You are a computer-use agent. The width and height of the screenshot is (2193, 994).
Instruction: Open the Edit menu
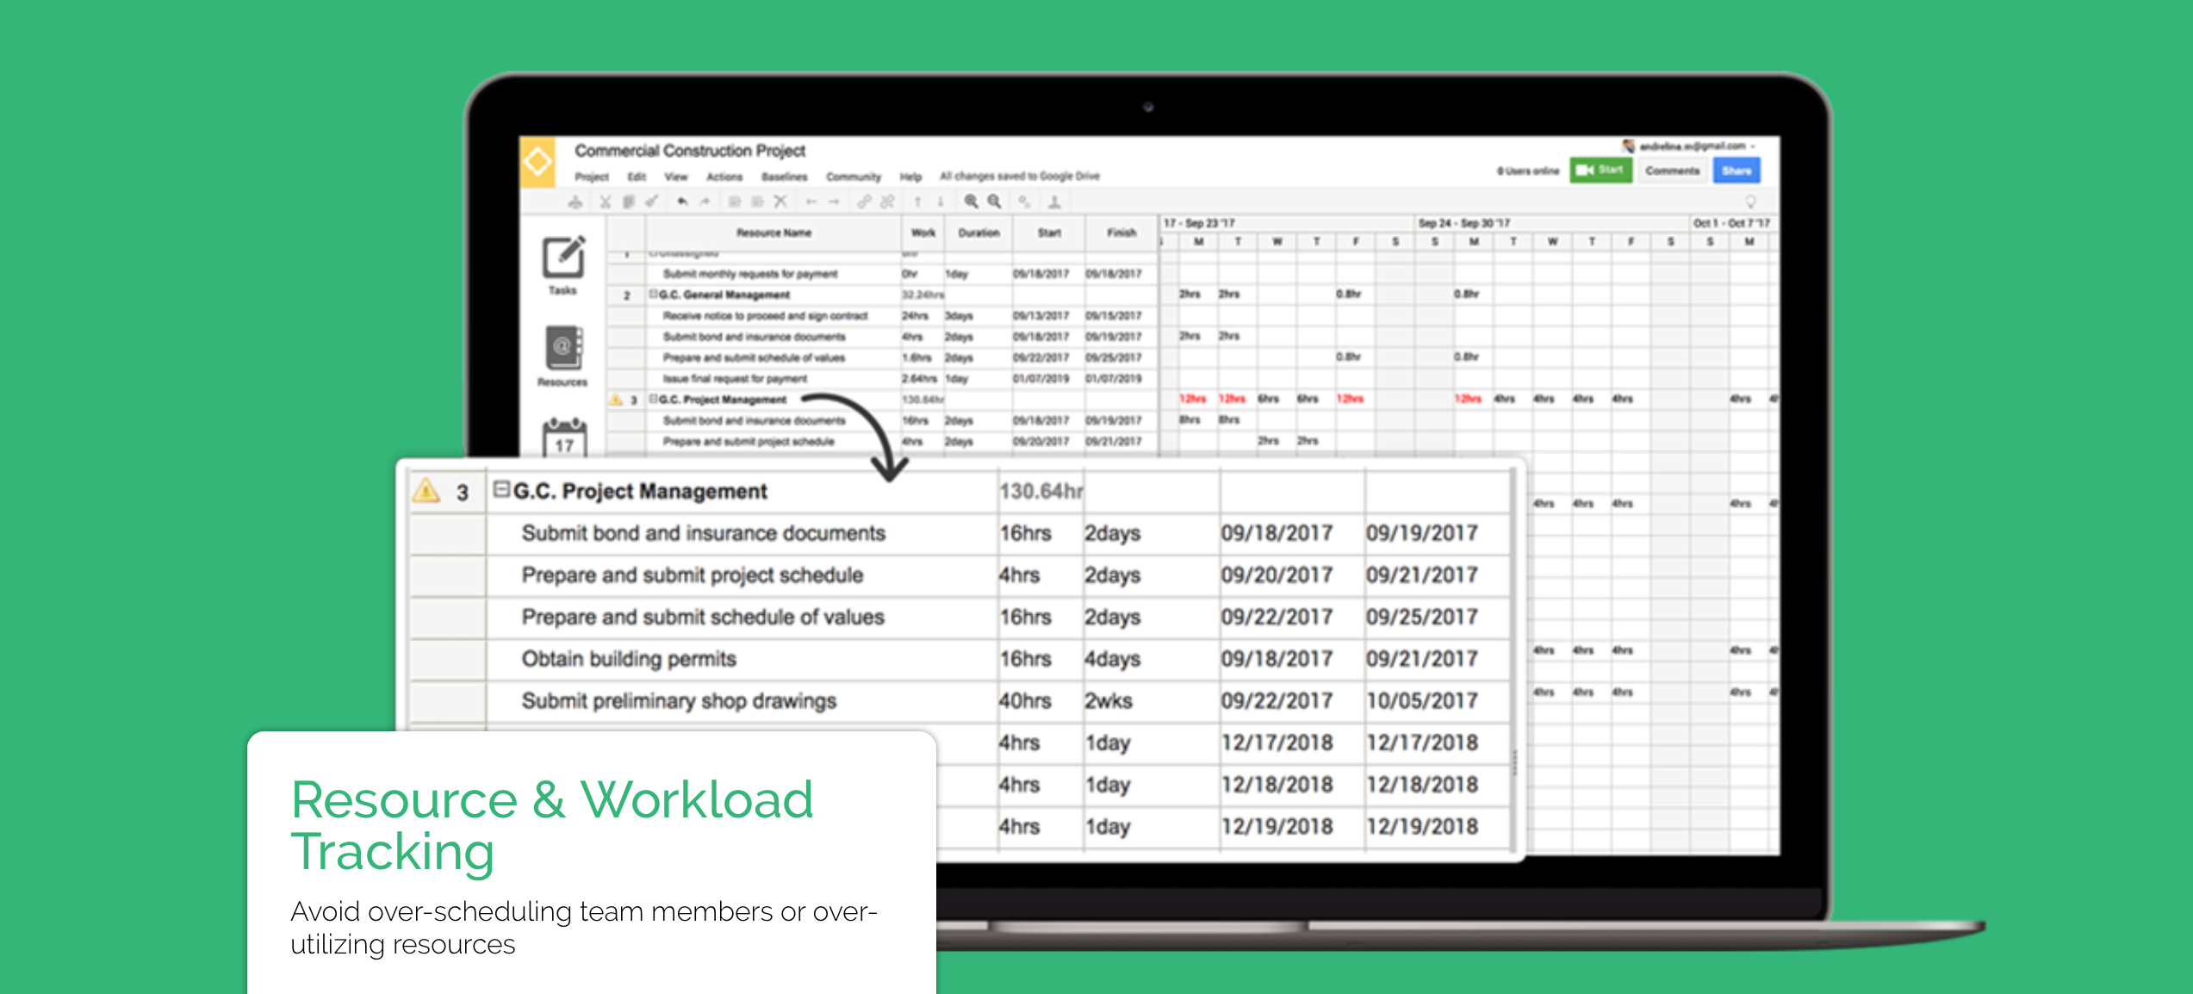click(x=637, y=177)
